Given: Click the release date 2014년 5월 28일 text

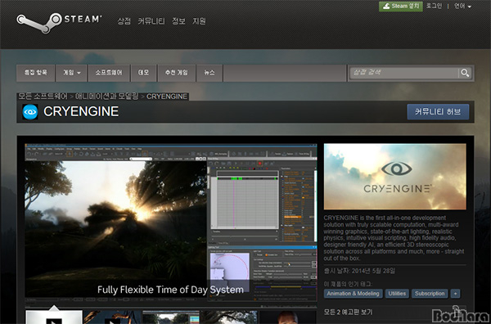Looking at the screenshot, I should pos(373,271).
